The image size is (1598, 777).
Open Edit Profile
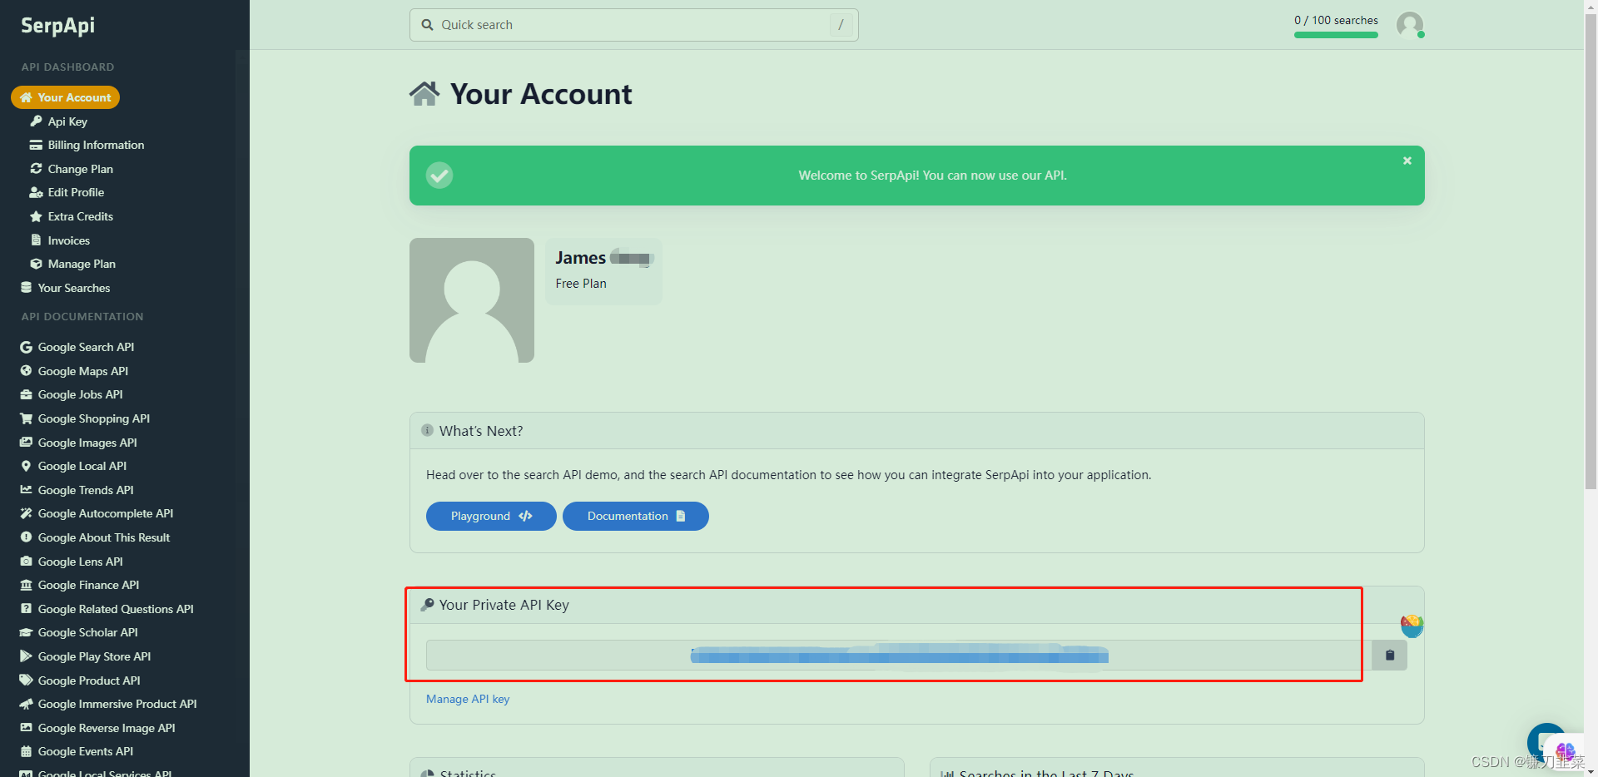[67, 192]
